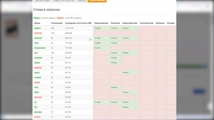The width and height of the screenshot is (214, 120).
Task: Click the green Найдено legend label
Action: tap(37, 18)
